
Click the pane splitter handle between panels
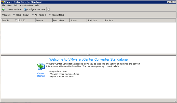point(88,54)
